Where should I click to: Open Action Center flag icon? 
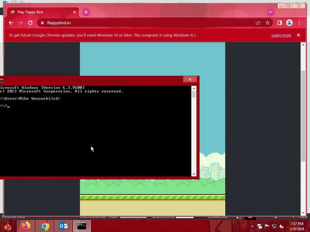tap(267, 226)
